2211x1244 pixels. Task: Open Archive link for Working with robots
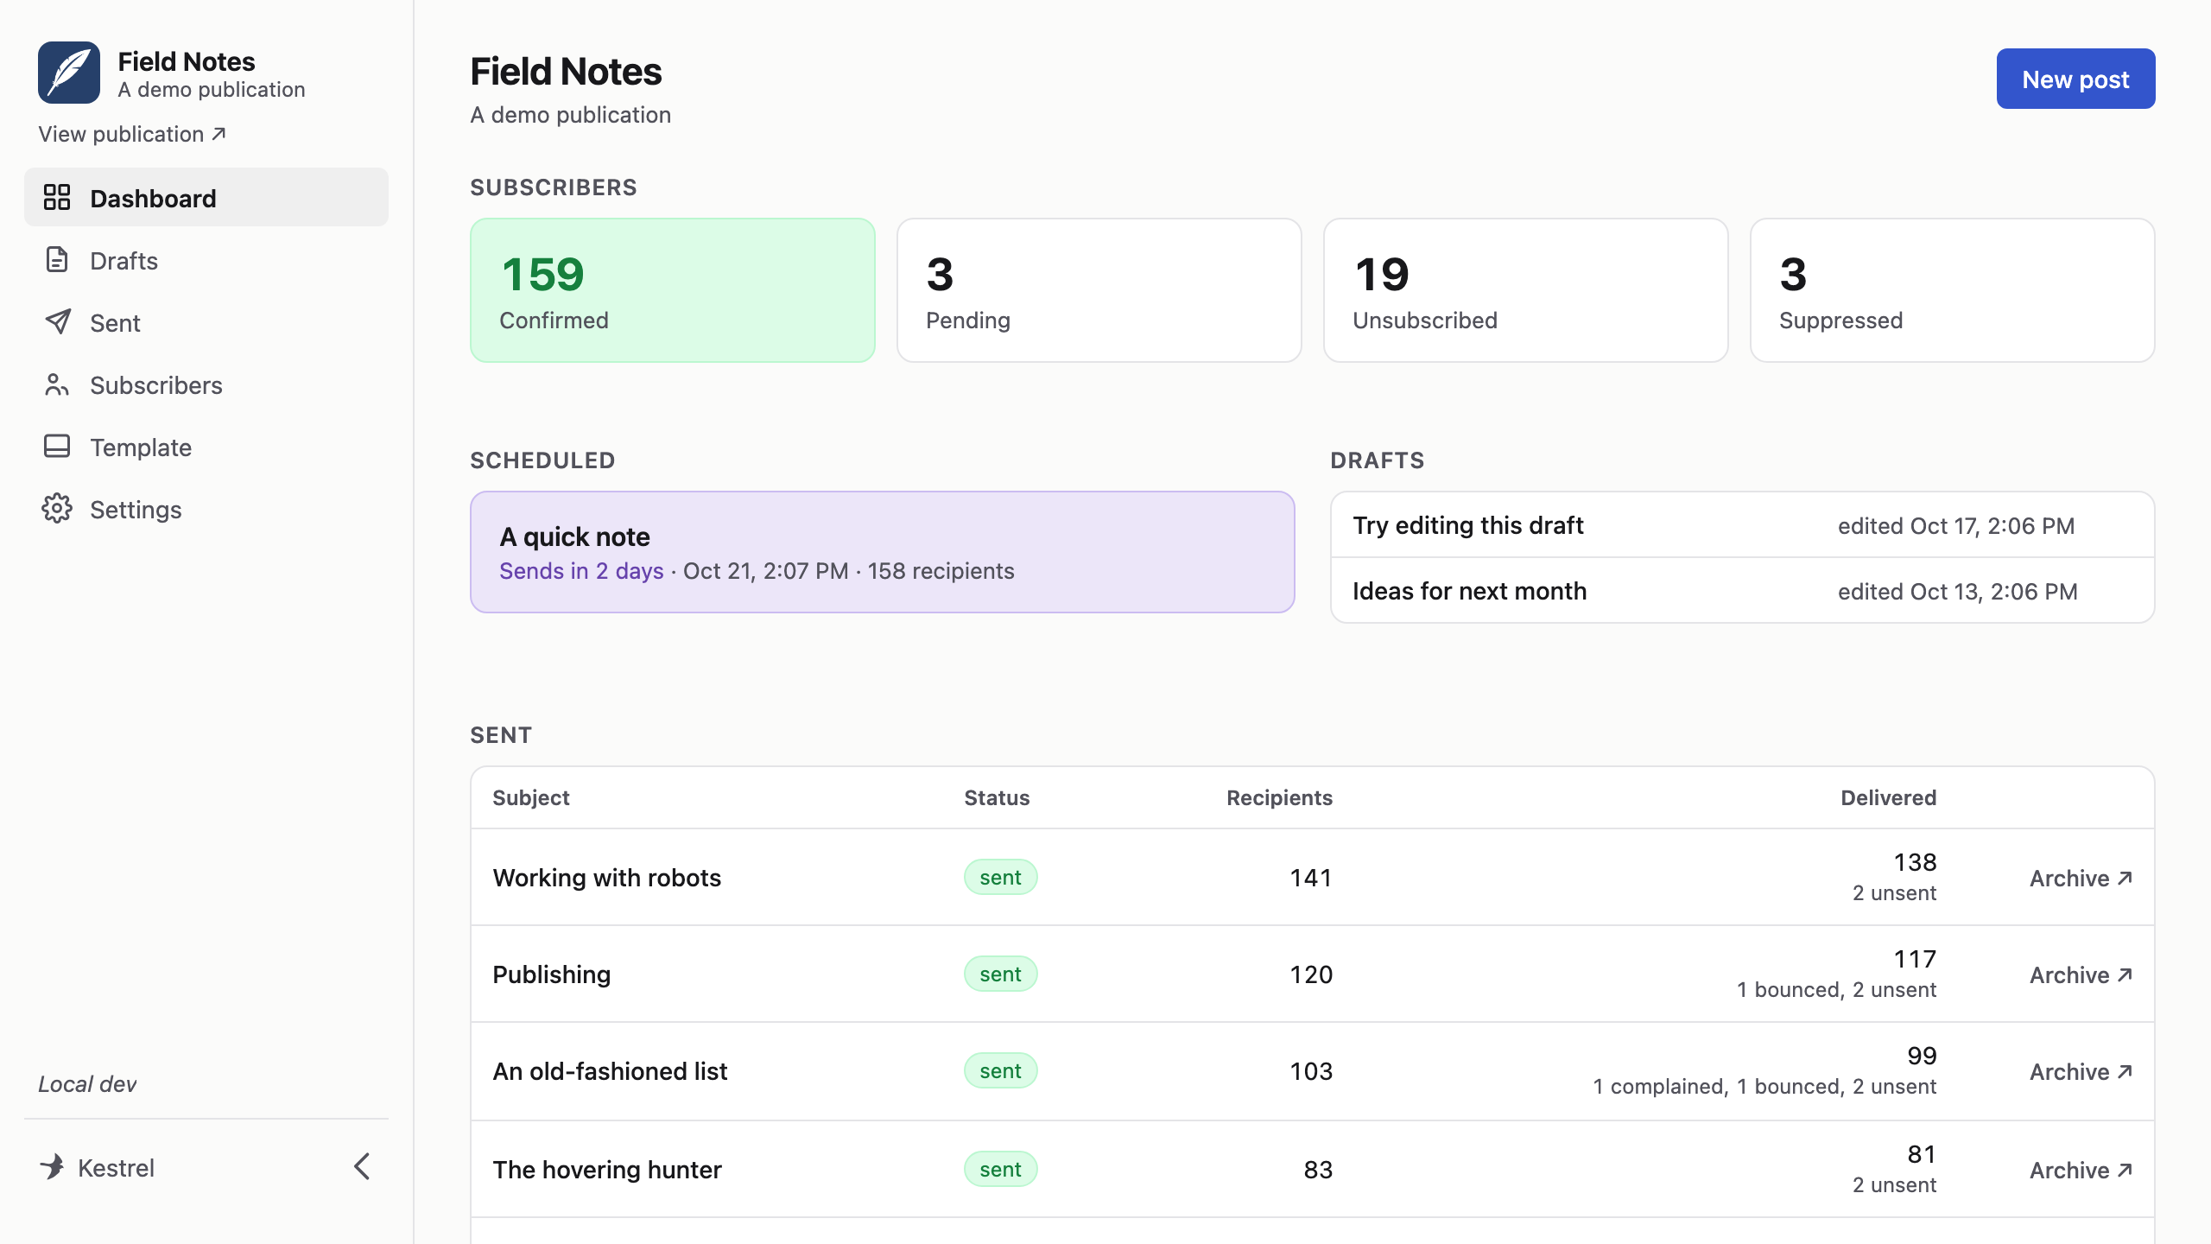tap(2081, 878)
